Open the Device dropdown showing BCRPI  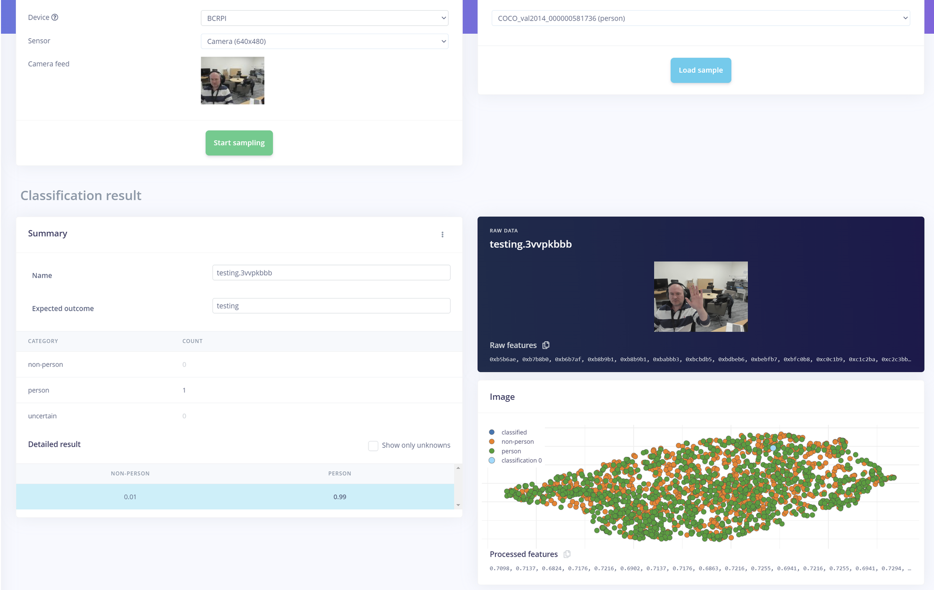(x=324, y=18)
